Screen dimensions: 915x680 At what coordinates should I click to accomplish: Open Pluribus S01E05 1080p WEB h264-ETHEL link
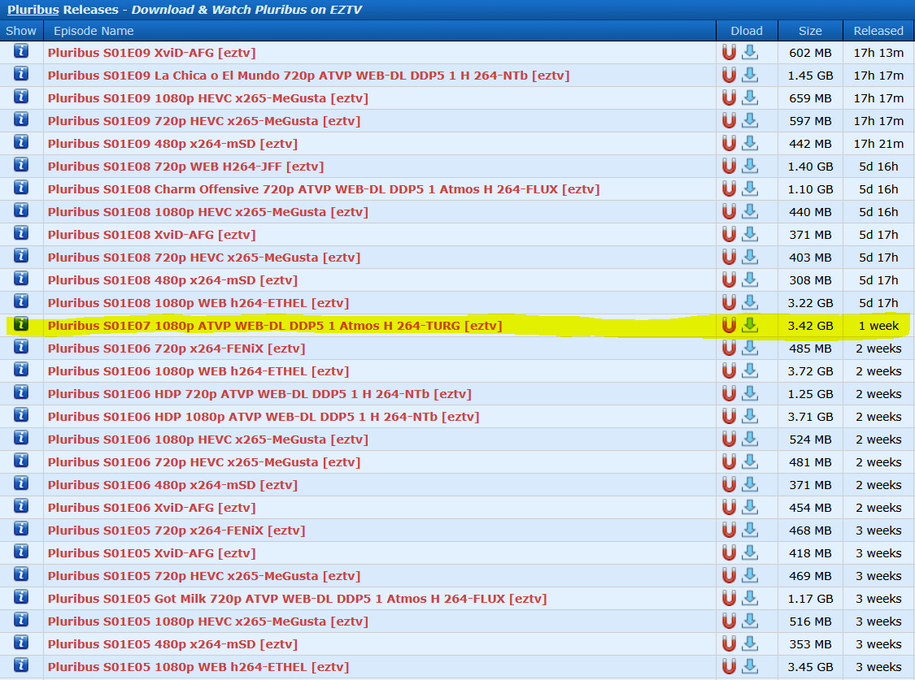(198, 666)
